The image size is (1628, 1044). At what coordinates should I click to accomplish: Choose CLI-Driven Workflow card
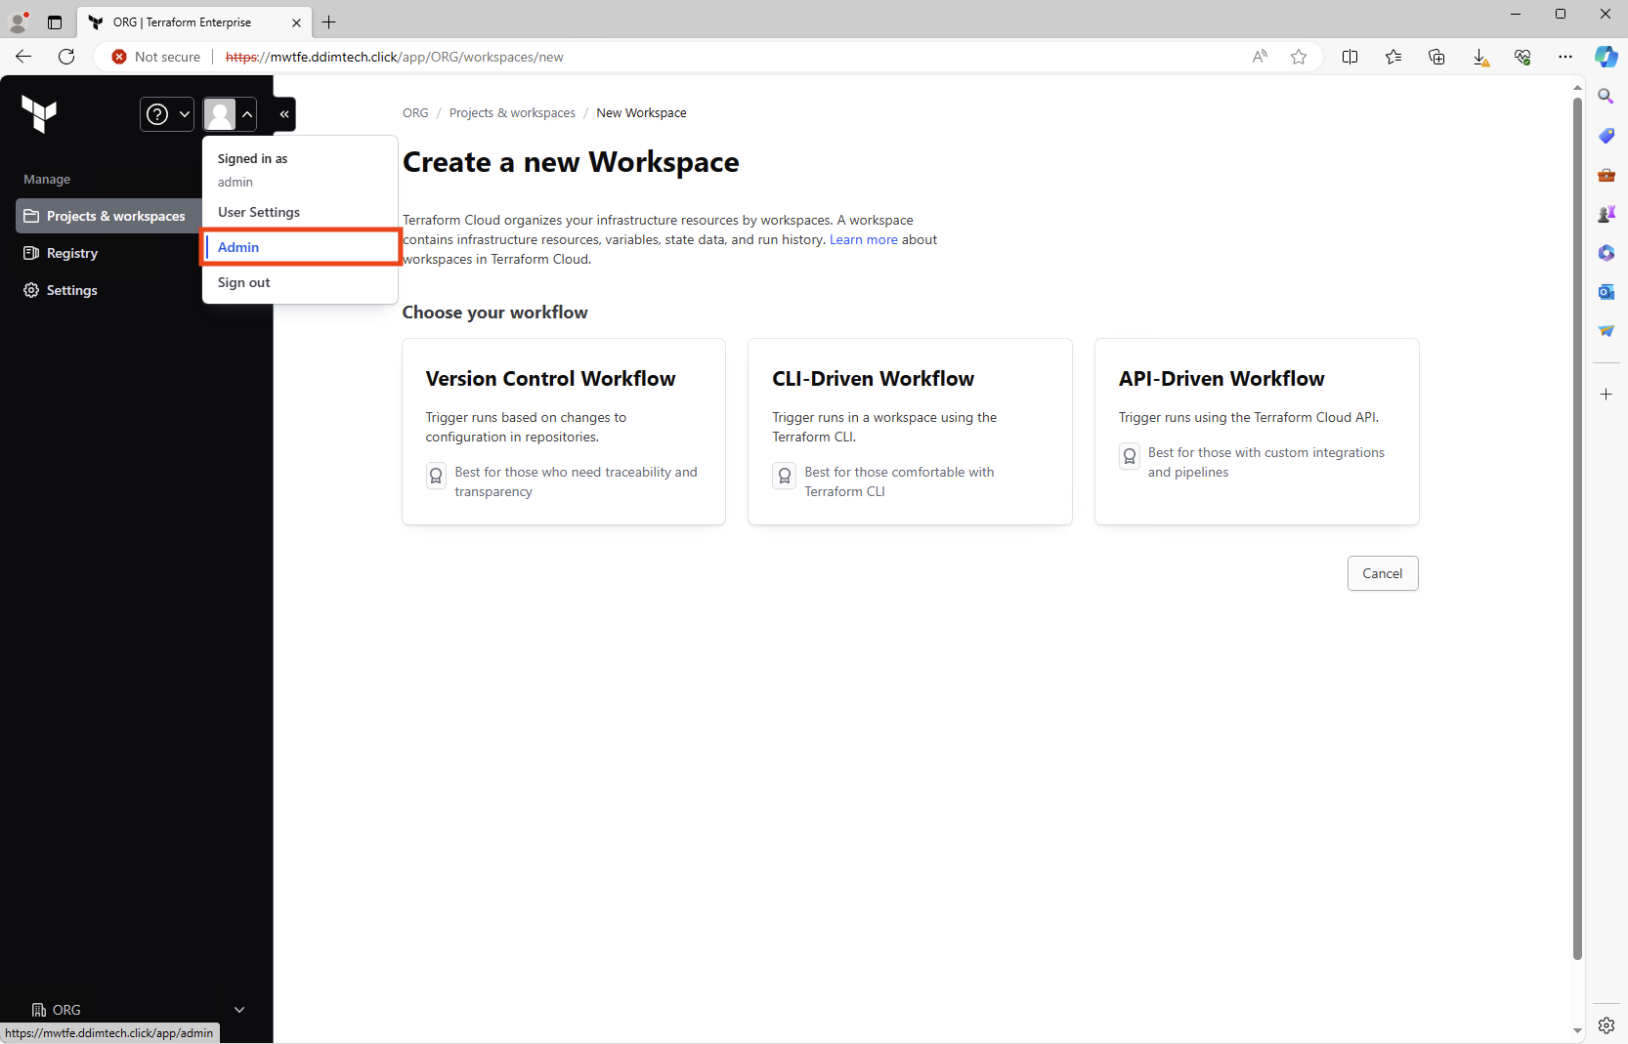(910, 432)
